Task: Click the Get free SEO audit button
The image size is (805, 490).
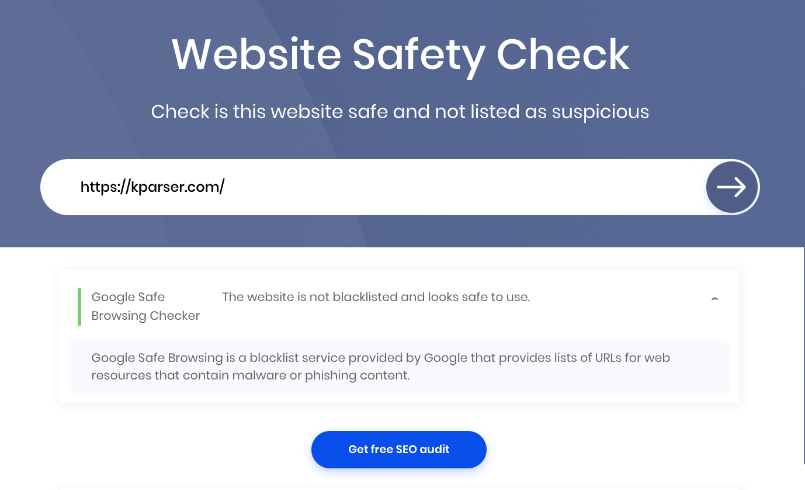Action: (x=399, y=449)
